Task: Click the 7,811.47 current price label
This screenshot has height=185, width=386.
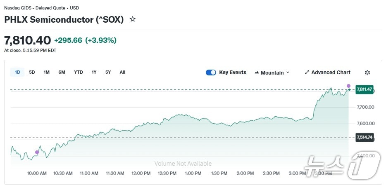Action: coord(364,89)
